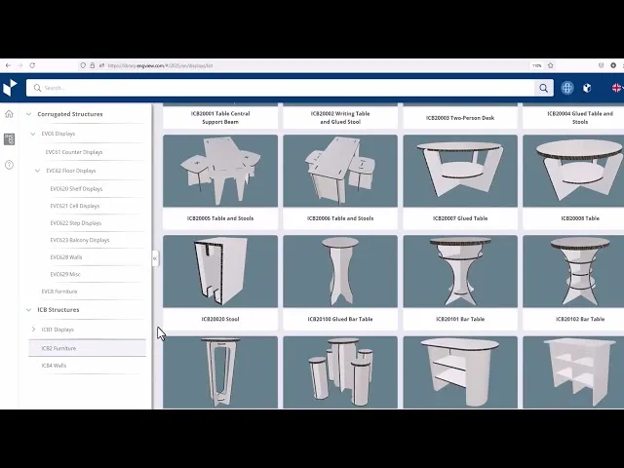Select EVC621 Cell Displays

(x=75, y=206)
